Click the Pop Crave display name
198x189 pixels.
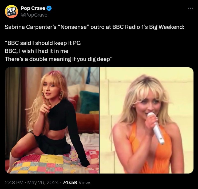(33, 8)
